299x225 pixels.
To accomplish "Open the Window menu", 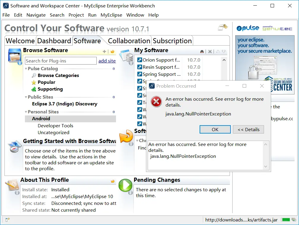I will pyautogui.click(x=135, y=15).
